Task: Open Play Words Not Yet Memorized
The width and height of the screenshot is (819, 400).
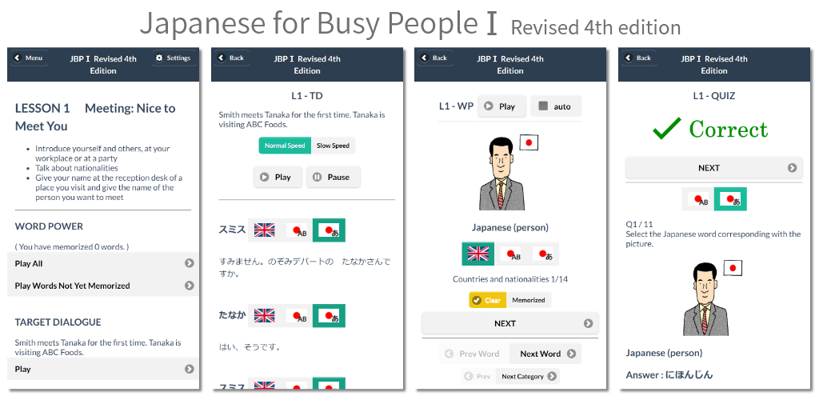Action: (103, 286)
